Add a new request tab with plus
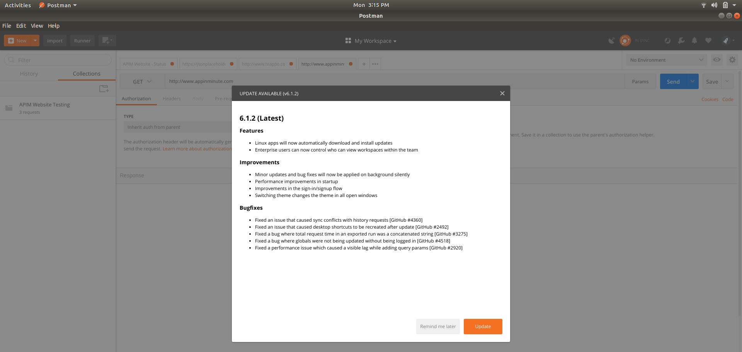The image size is (742, 352). (364, 64)
